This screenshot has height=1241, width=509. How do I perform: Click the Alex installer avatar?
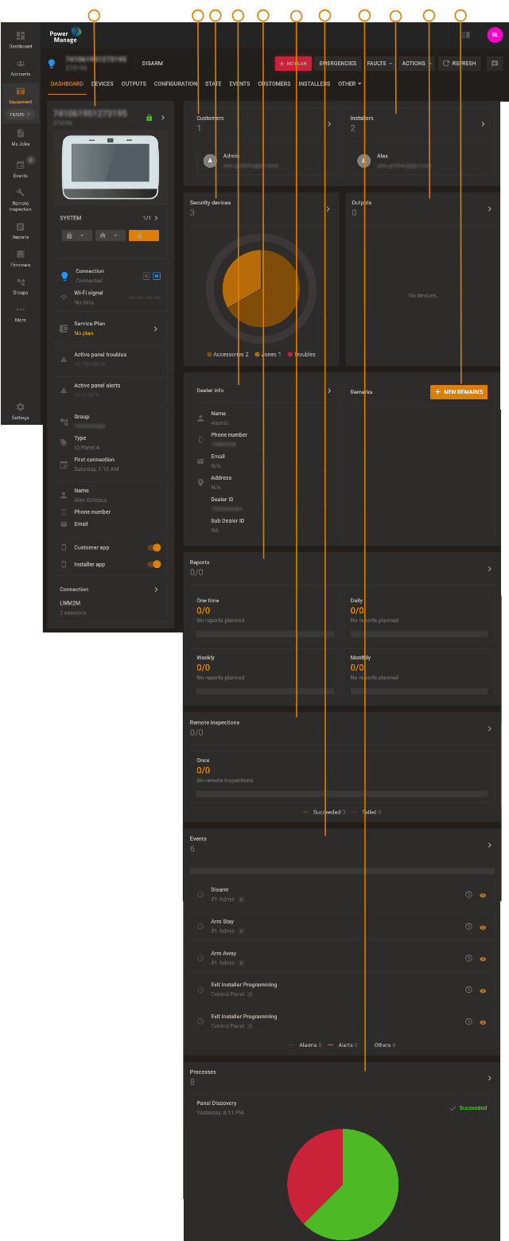[x=363, y=161]
